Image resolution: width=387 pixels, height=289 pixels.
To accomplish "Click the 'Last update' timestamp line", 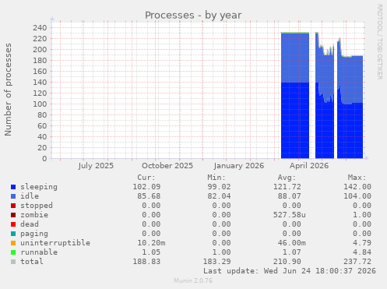I will [x=290, y=271].
